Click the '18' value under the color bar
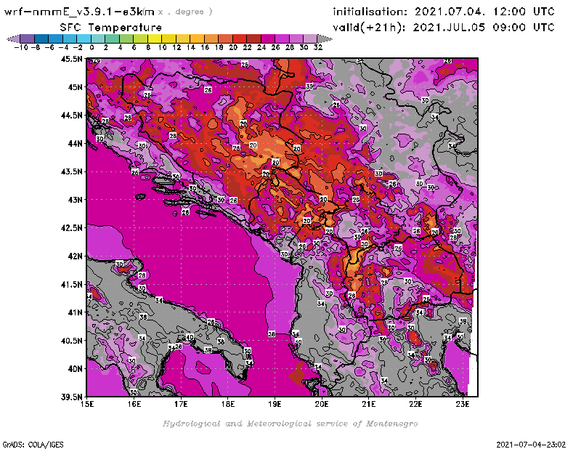The height and width of the screenshot is (449, 581). click(x=219, y=47)
